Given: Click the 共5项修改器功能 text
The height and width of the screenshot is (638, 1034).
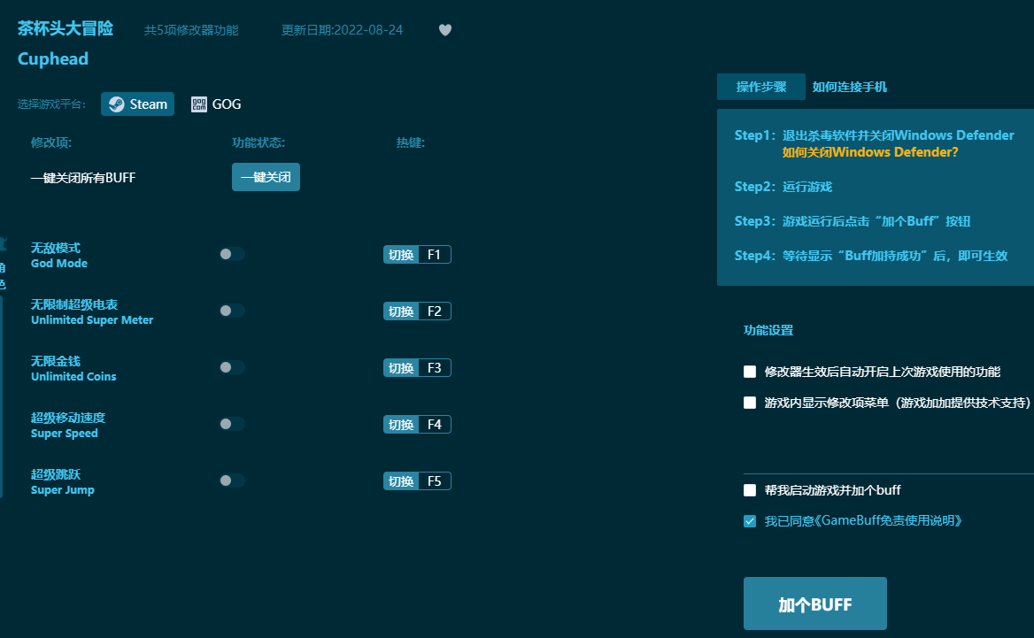Looking at the screenshot, I should [191, 30].
